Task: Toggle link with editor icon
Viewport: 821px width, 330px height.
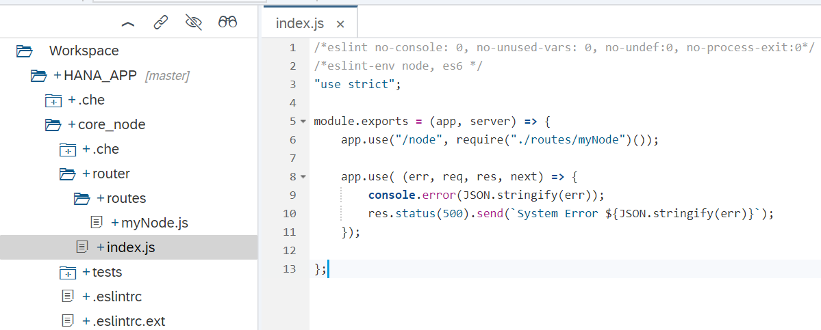Action: (x=161, y=23)
